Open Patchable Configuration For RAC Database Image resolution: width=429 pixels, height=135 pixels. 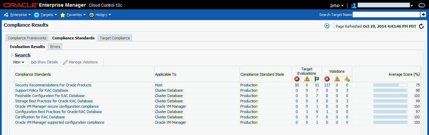[50, 96]
